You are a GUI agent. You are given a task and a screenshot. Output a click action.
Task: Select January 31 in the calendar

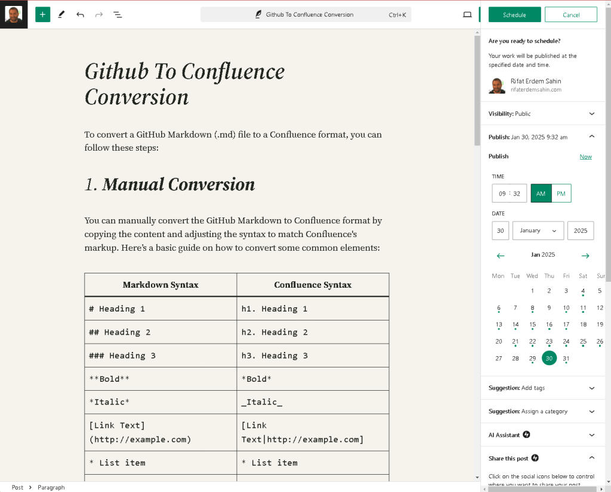point(566,358)
